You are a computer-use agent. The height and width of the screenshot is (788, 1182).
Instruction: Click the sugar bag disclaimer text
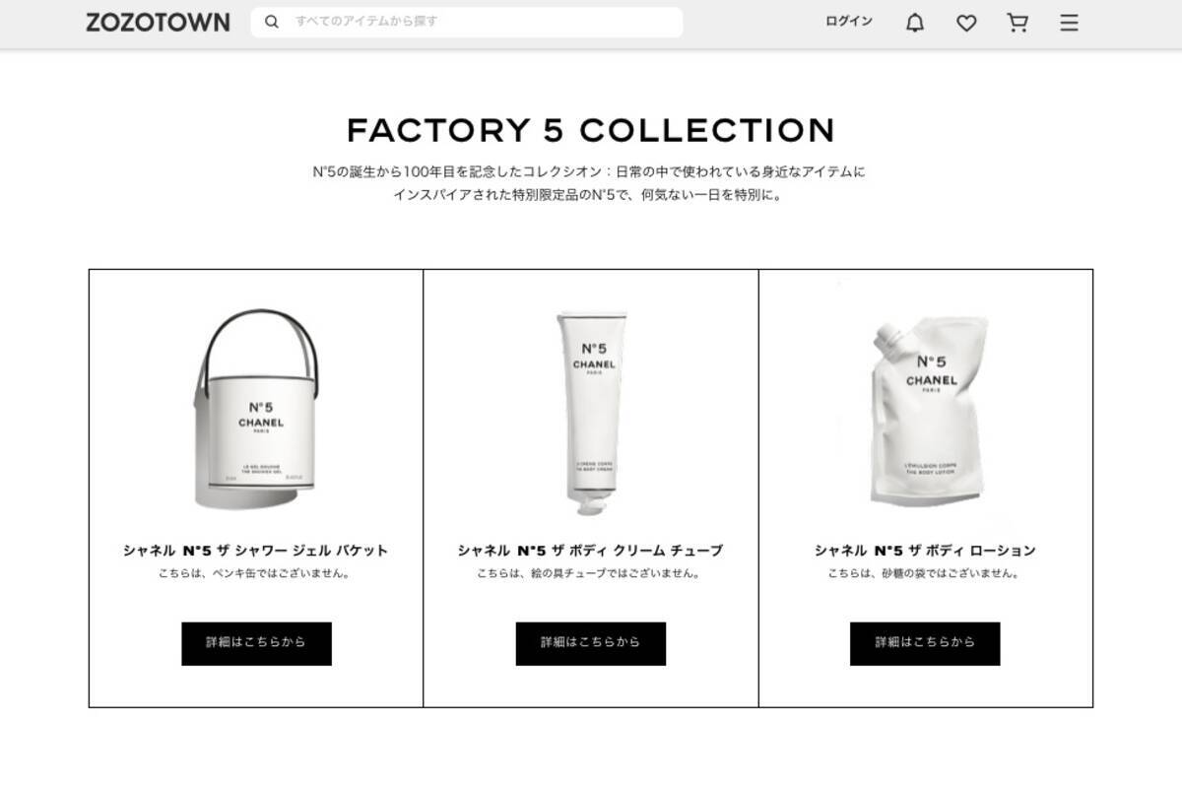tap(925, 573)
